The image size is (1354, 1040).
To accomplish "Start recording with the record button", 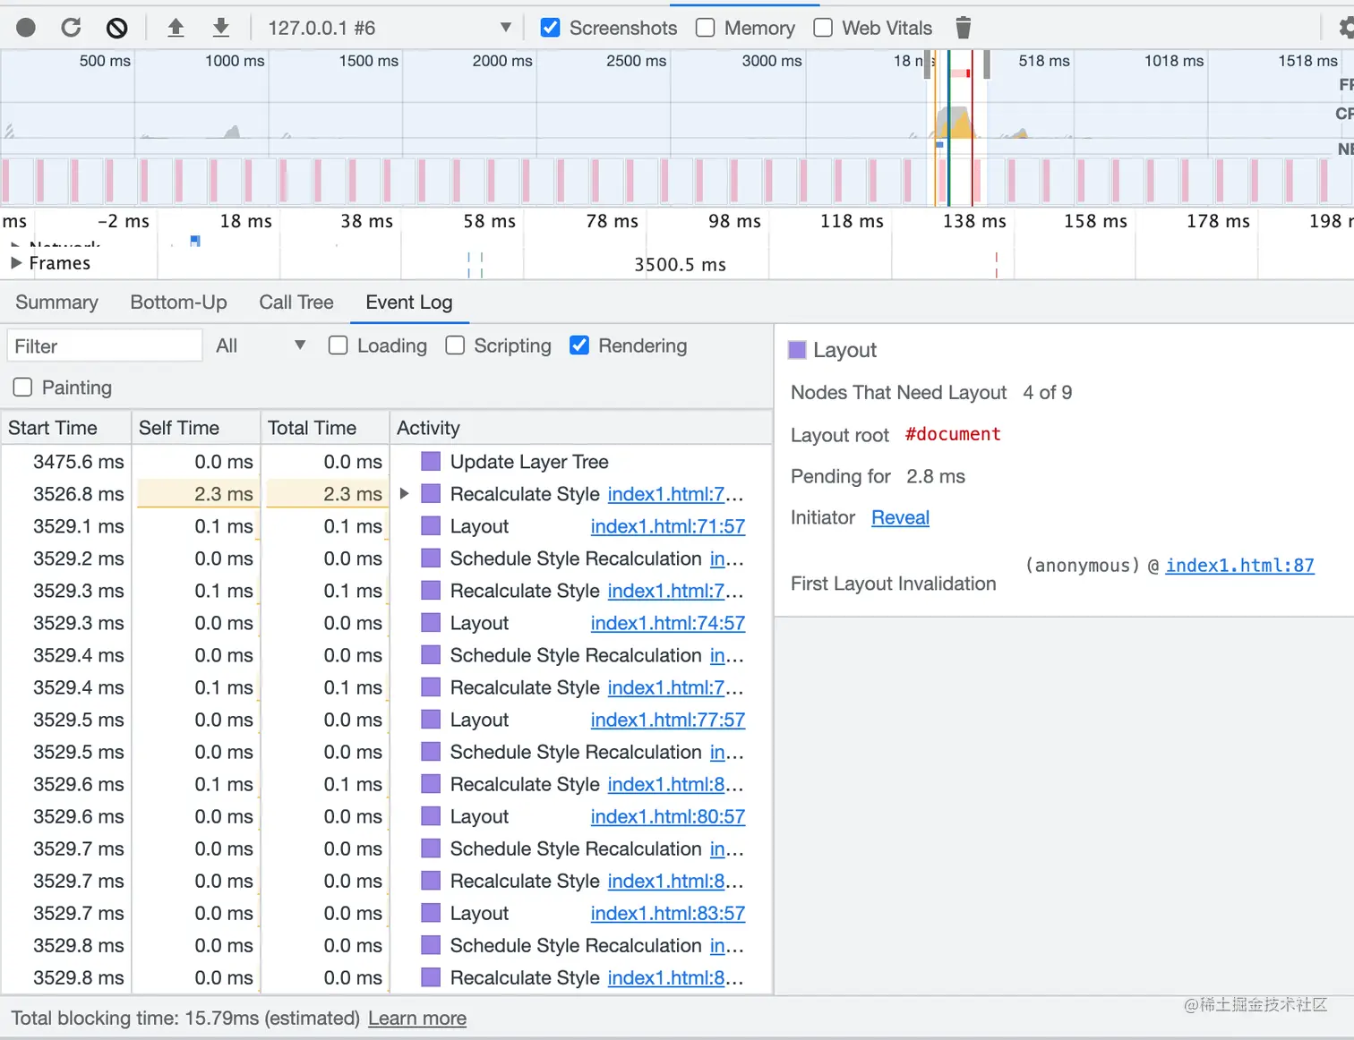I will tap(26, 28).
